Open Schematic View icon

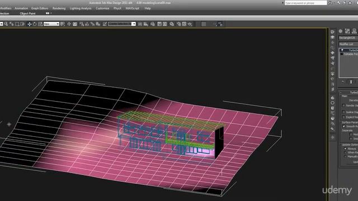coord(165,24)
